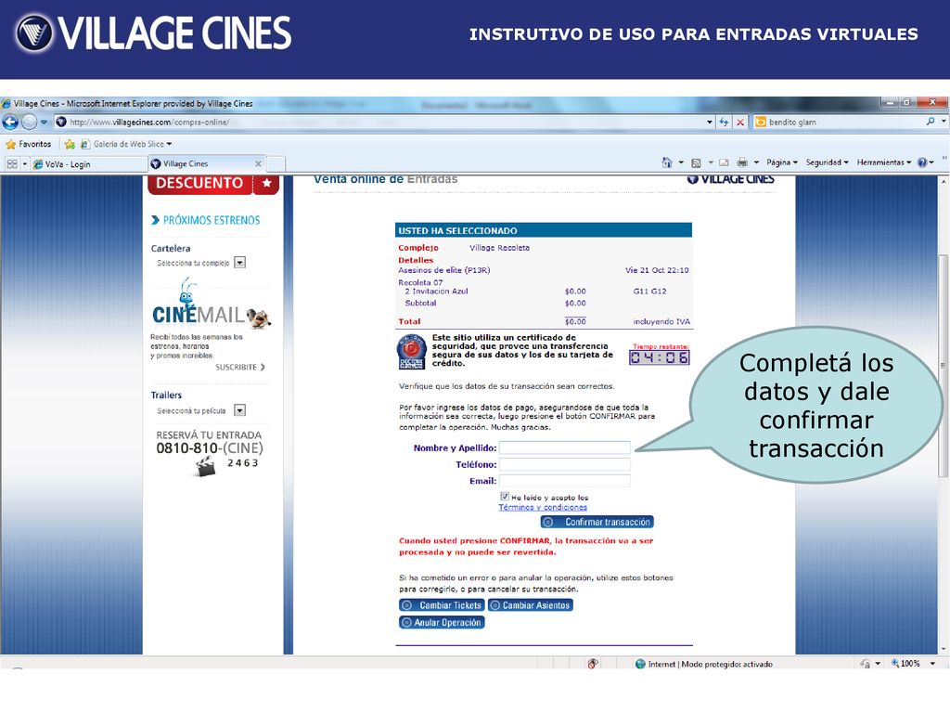Image resolution: width=950 pixels, height=713 pixels.
Task: Click the villagecines.com address bar
Action: click(x=379, y=122)
